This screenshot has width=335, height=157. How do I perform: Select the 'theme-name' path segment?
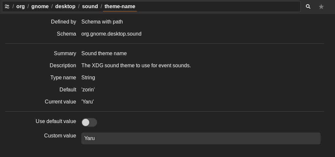coord(120,7)
